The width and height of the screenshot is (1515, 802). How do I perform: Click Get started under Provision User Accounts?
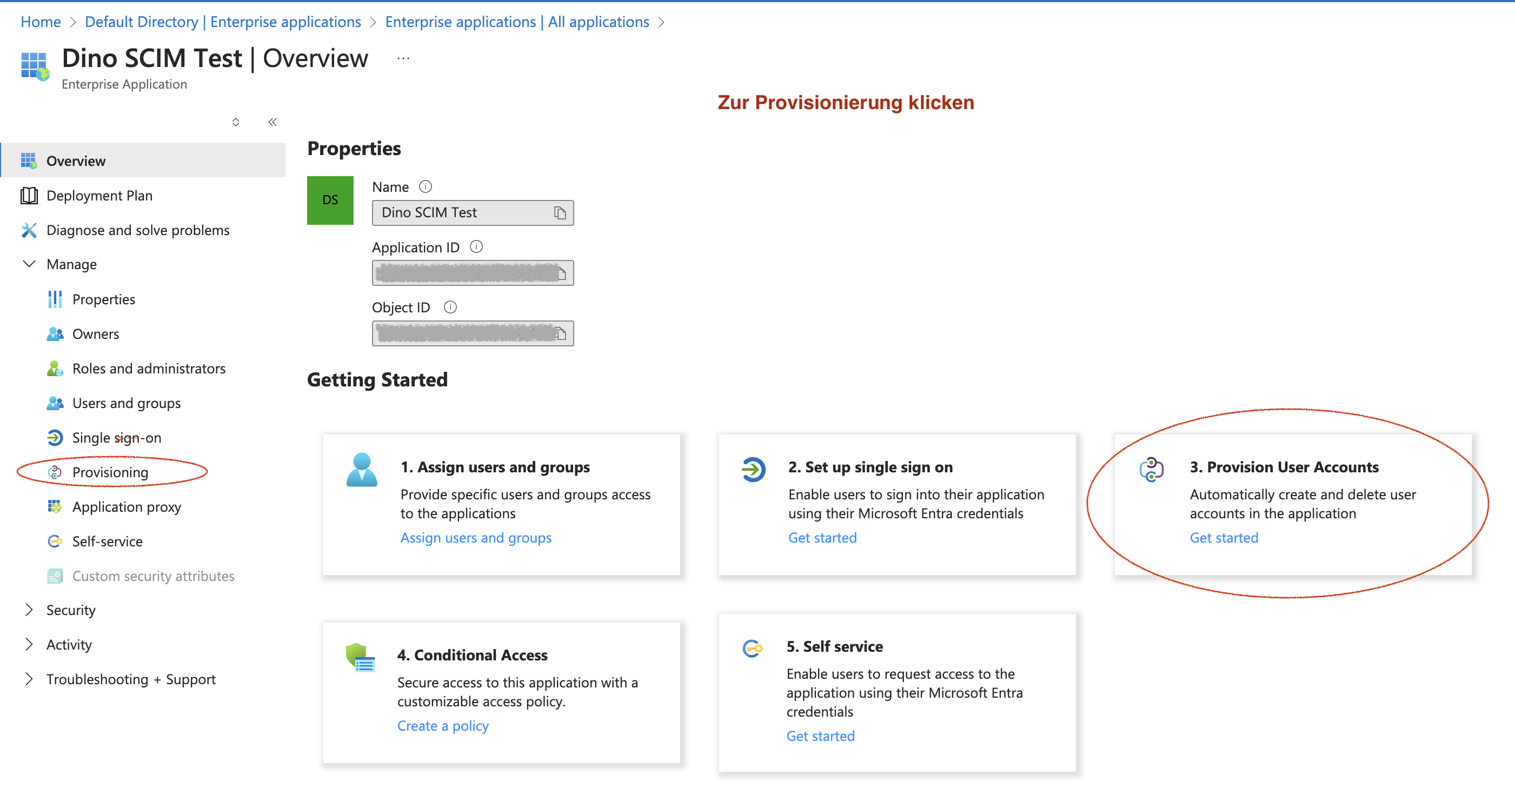point(1224,537)
